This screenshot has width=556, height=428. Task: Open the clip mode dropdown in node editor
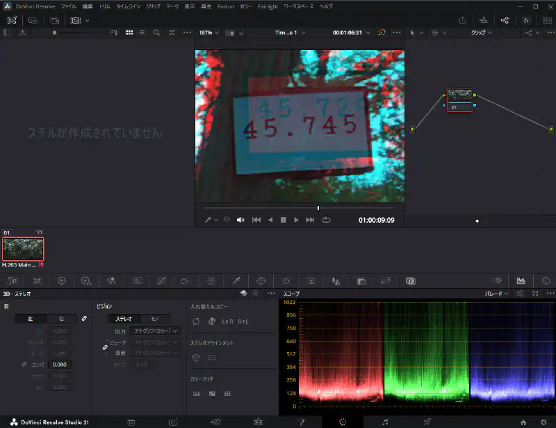[481, 33]
